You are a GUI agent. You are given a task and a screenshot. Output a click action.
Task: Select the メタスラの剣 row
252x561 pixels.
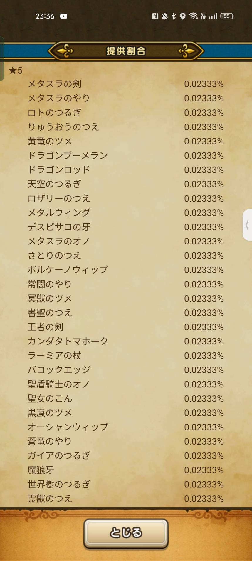pyautogui.click(x=54, y=84)
